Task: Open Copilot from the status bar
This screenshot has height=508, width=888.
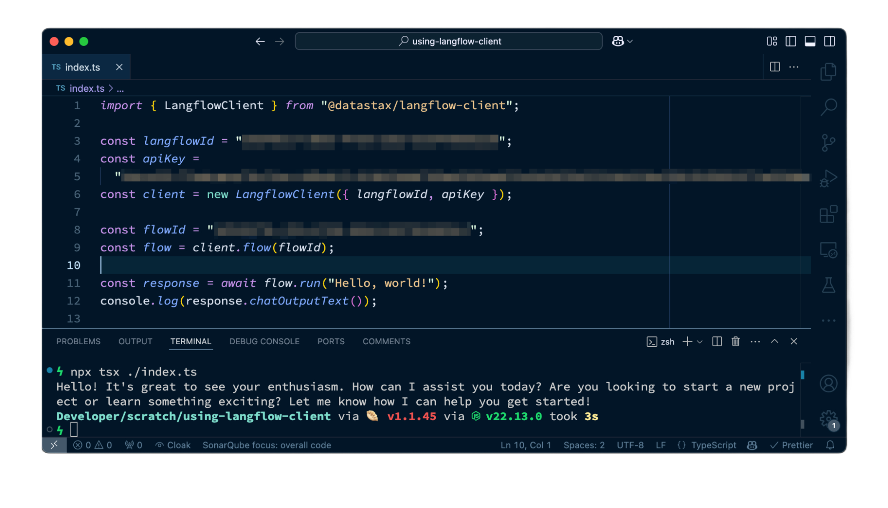Action: click(x=752, y=445)
